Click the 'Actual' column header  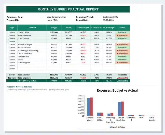tap(68, 28)
